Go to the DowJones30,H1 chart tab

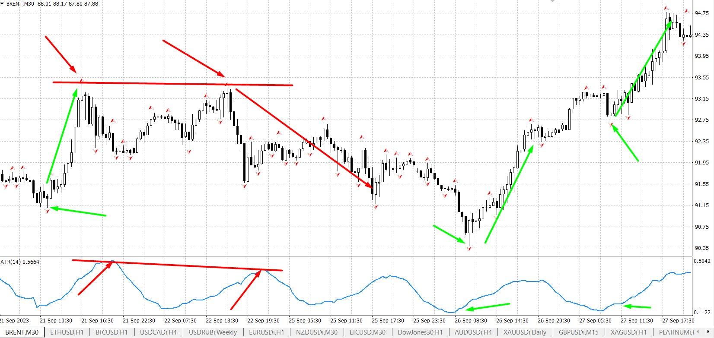pyautogui.click(x=420, y=332)
